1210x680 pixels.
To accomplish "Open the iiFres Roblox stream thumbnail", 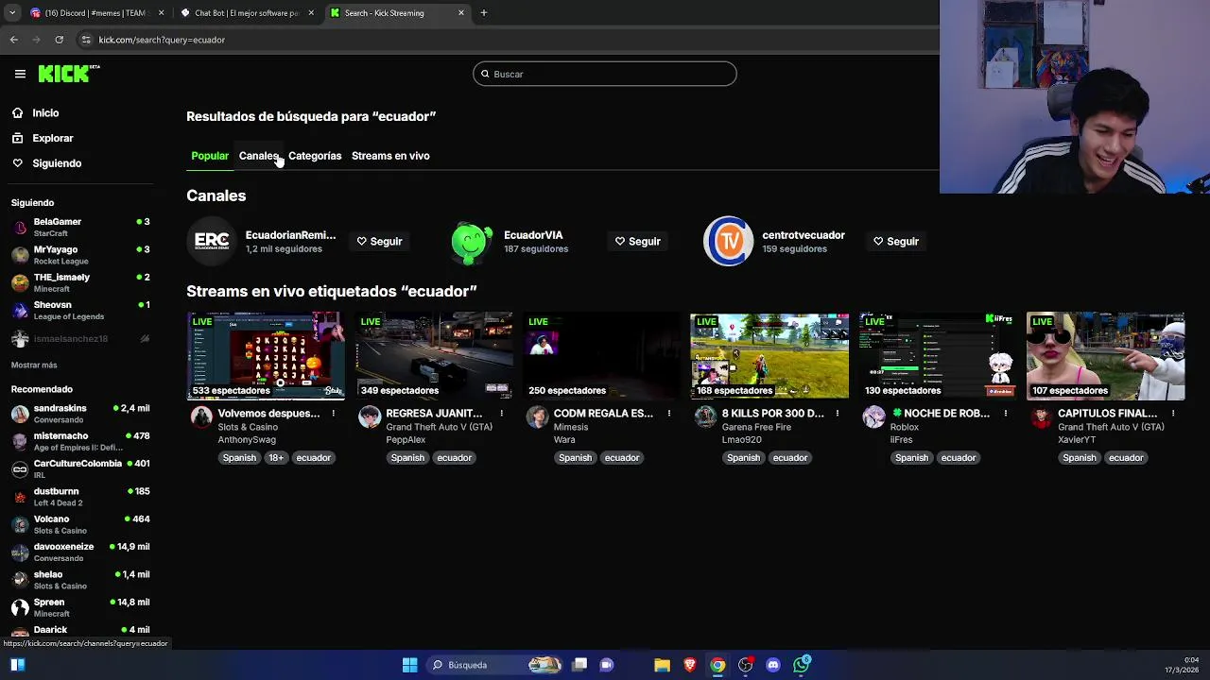I will 938,356.
